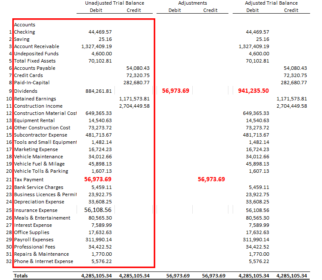Click the red 941,235.50 adjusted Dividends value
322x280 pixels.
tap(254, 91)
